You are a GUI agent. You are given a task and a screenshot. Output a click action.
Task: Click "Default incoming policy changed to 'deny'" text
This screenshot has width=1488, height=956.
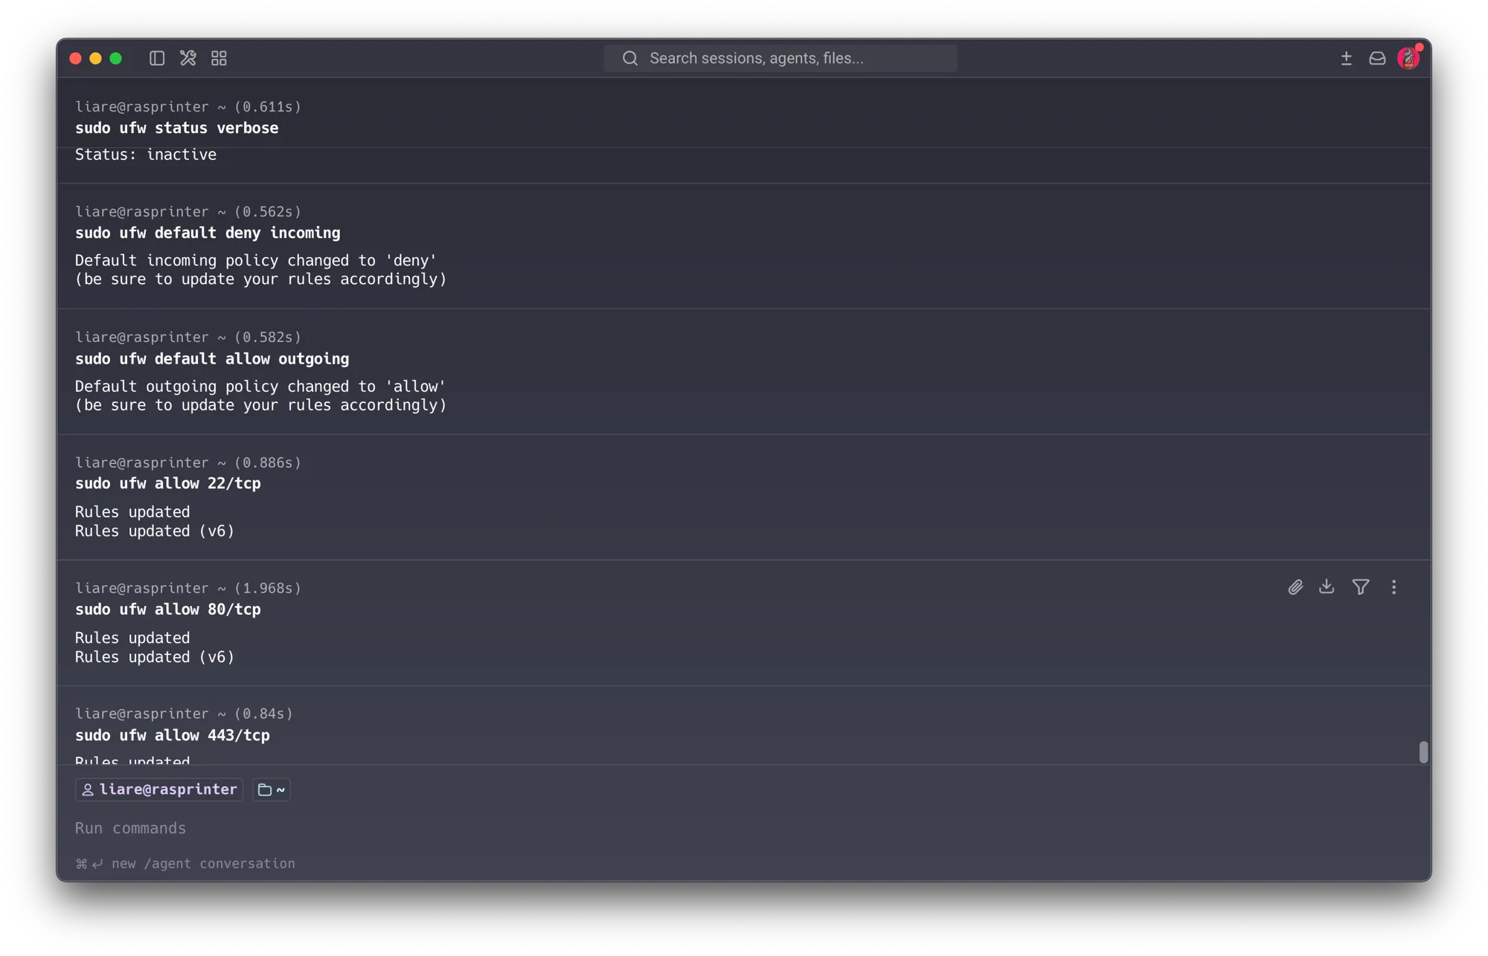[256, 260]
